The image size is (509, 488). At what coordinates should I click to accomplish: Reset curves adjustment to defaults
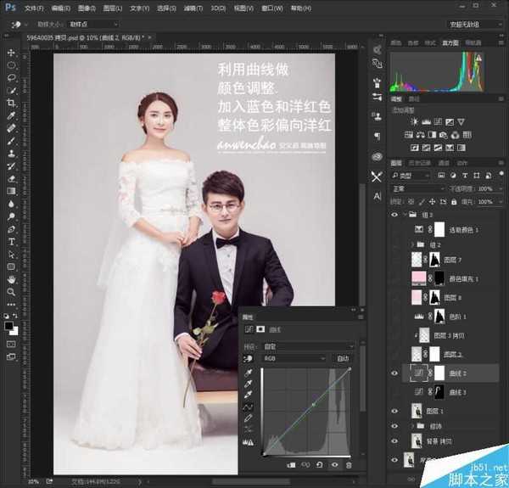pyautogui.click(x=318, y=465)
